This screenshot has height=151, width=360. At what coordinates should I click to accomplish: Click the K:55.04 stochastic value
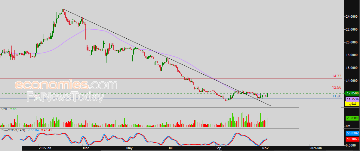click(33, 130)
